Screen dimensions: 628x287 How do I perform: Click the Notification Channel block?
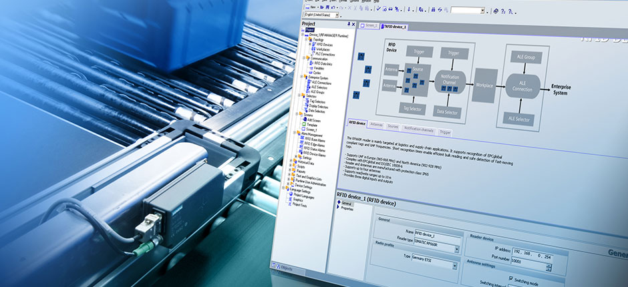point(450,82)
